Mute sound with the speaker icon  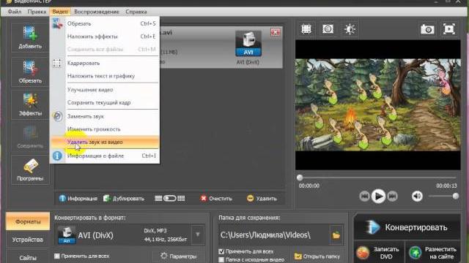(417, 197)
